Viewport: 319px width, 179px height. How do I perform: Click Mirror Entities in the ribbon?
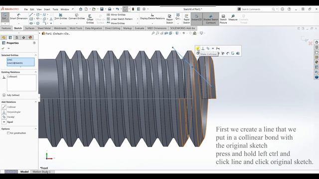click(x=116, y=14)
